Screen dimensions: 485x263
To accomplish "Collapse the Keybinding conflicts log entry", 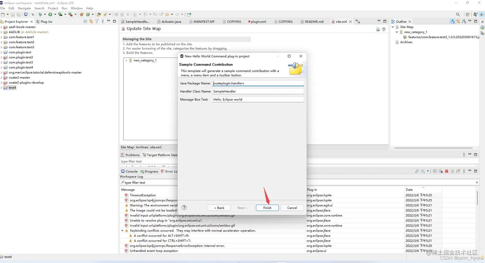I will pos(123,231).
